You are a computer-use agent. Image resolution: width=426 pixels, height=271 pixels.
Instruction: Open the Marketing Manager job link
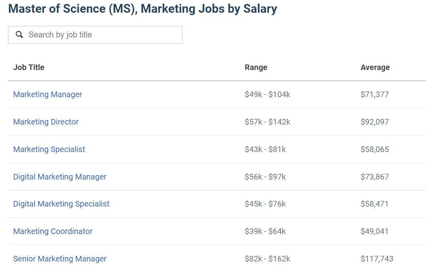pos(47,94)
